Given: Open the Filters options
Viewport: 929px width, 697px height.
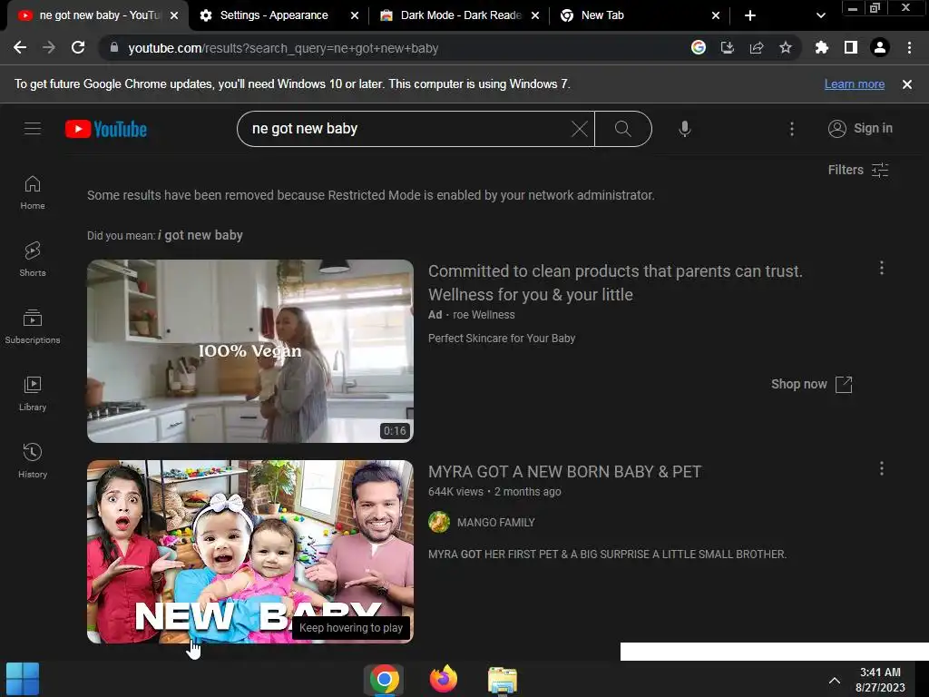Looking at the screenshot, I should click(x=858, y=170).
